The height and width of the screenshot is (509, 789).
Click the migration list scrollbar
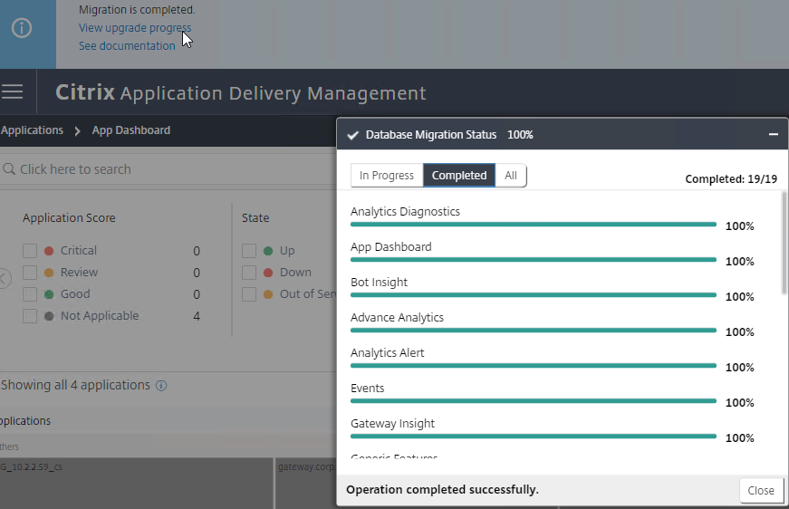tap(784, 244)
